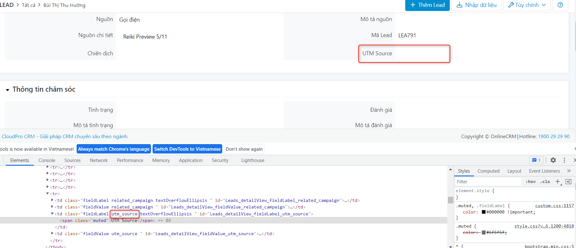576x248 pixels.
Task: Click the LEA791 lead code value
Action: (x=407, y=35)
